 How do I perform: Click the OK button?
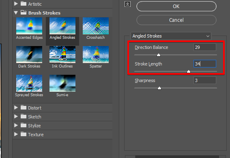tap(176, 6)
